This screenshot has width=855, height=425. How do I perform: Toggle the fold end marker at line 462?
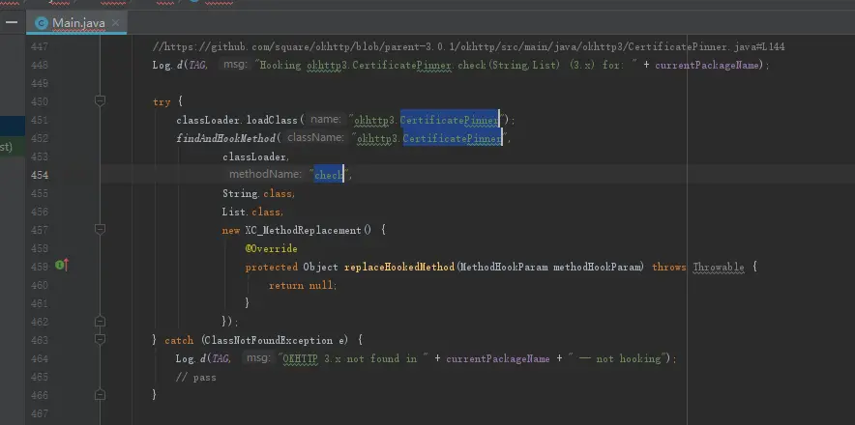coord(100,322)
